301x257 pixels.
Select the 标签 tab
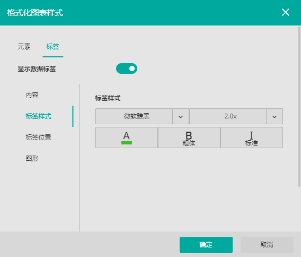pos(53,47)
